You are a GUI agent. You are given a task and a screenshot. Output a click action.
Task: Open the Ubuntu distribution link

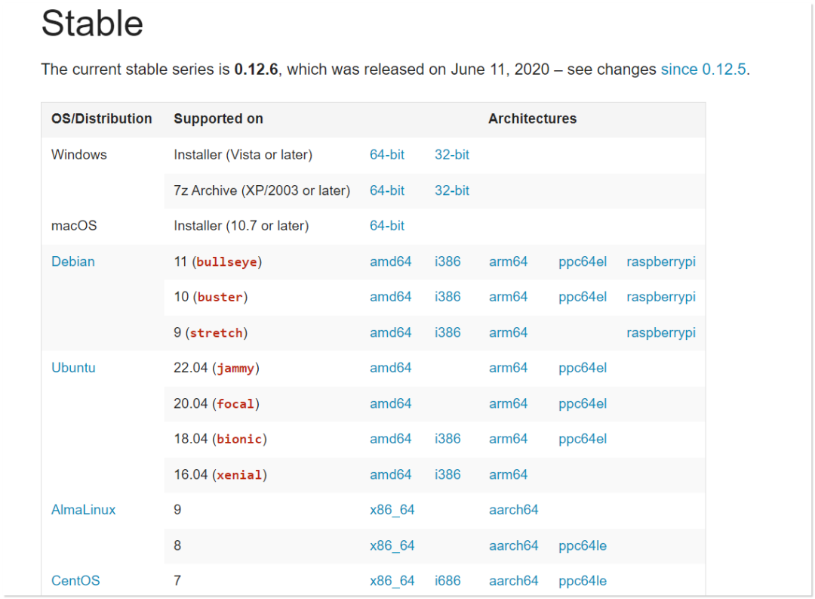pyautogui.click(x=73, y=368)
